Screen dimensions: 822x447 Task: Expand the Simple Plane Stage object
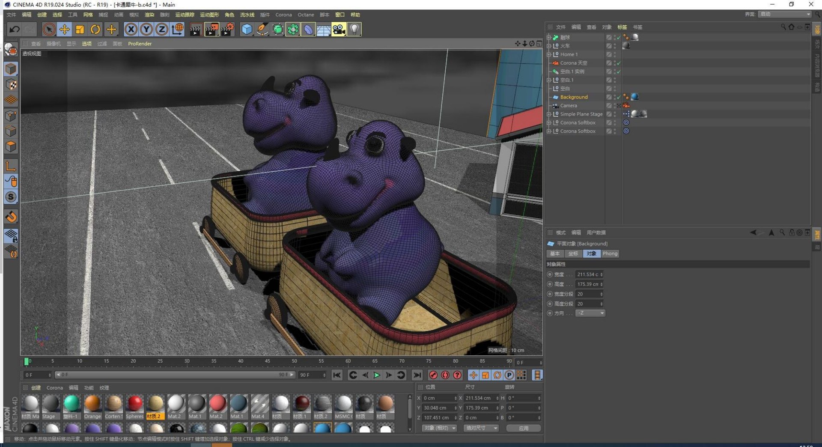coord(549,114)
